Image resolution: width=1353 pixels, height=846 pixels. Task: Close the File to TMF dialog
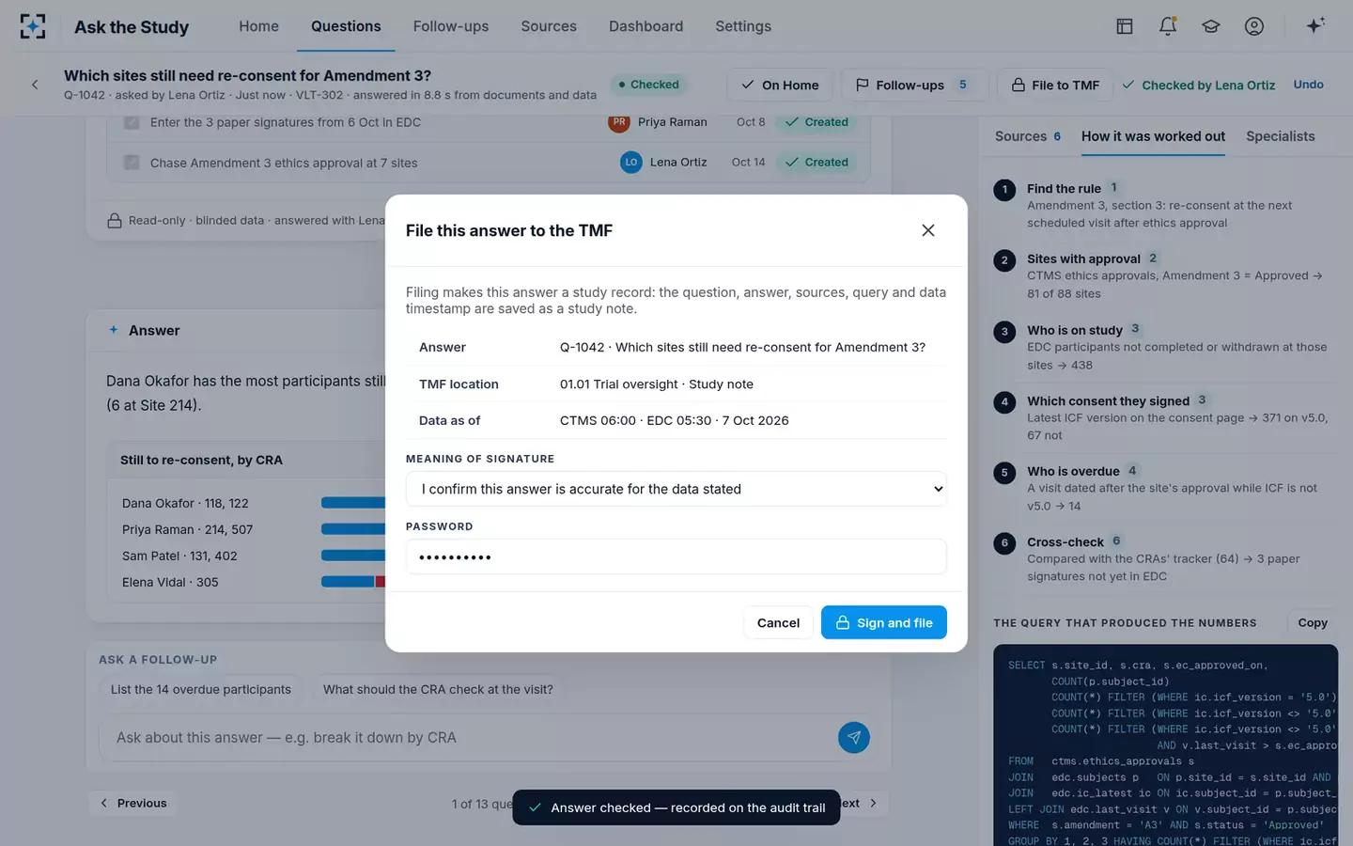coord(928,230)
